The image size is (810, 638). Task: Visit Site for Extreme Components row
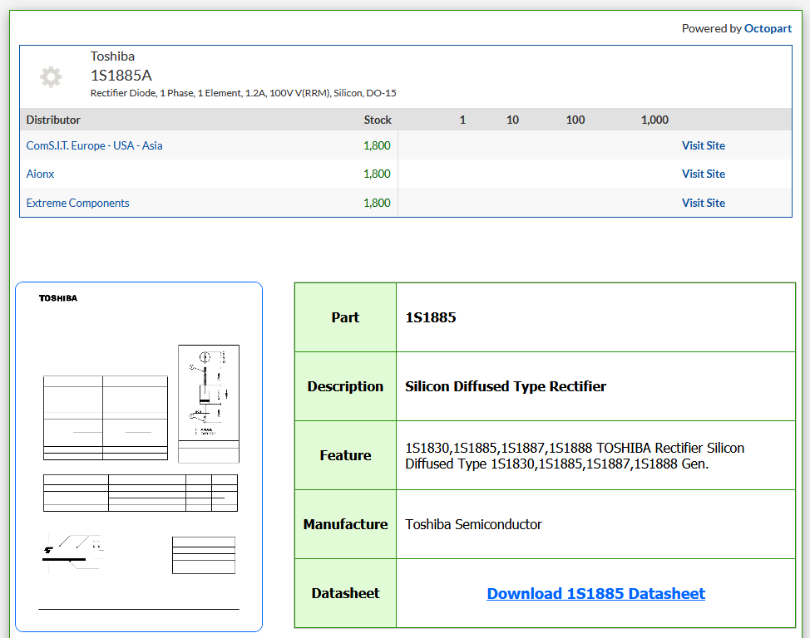pos(703,203)
